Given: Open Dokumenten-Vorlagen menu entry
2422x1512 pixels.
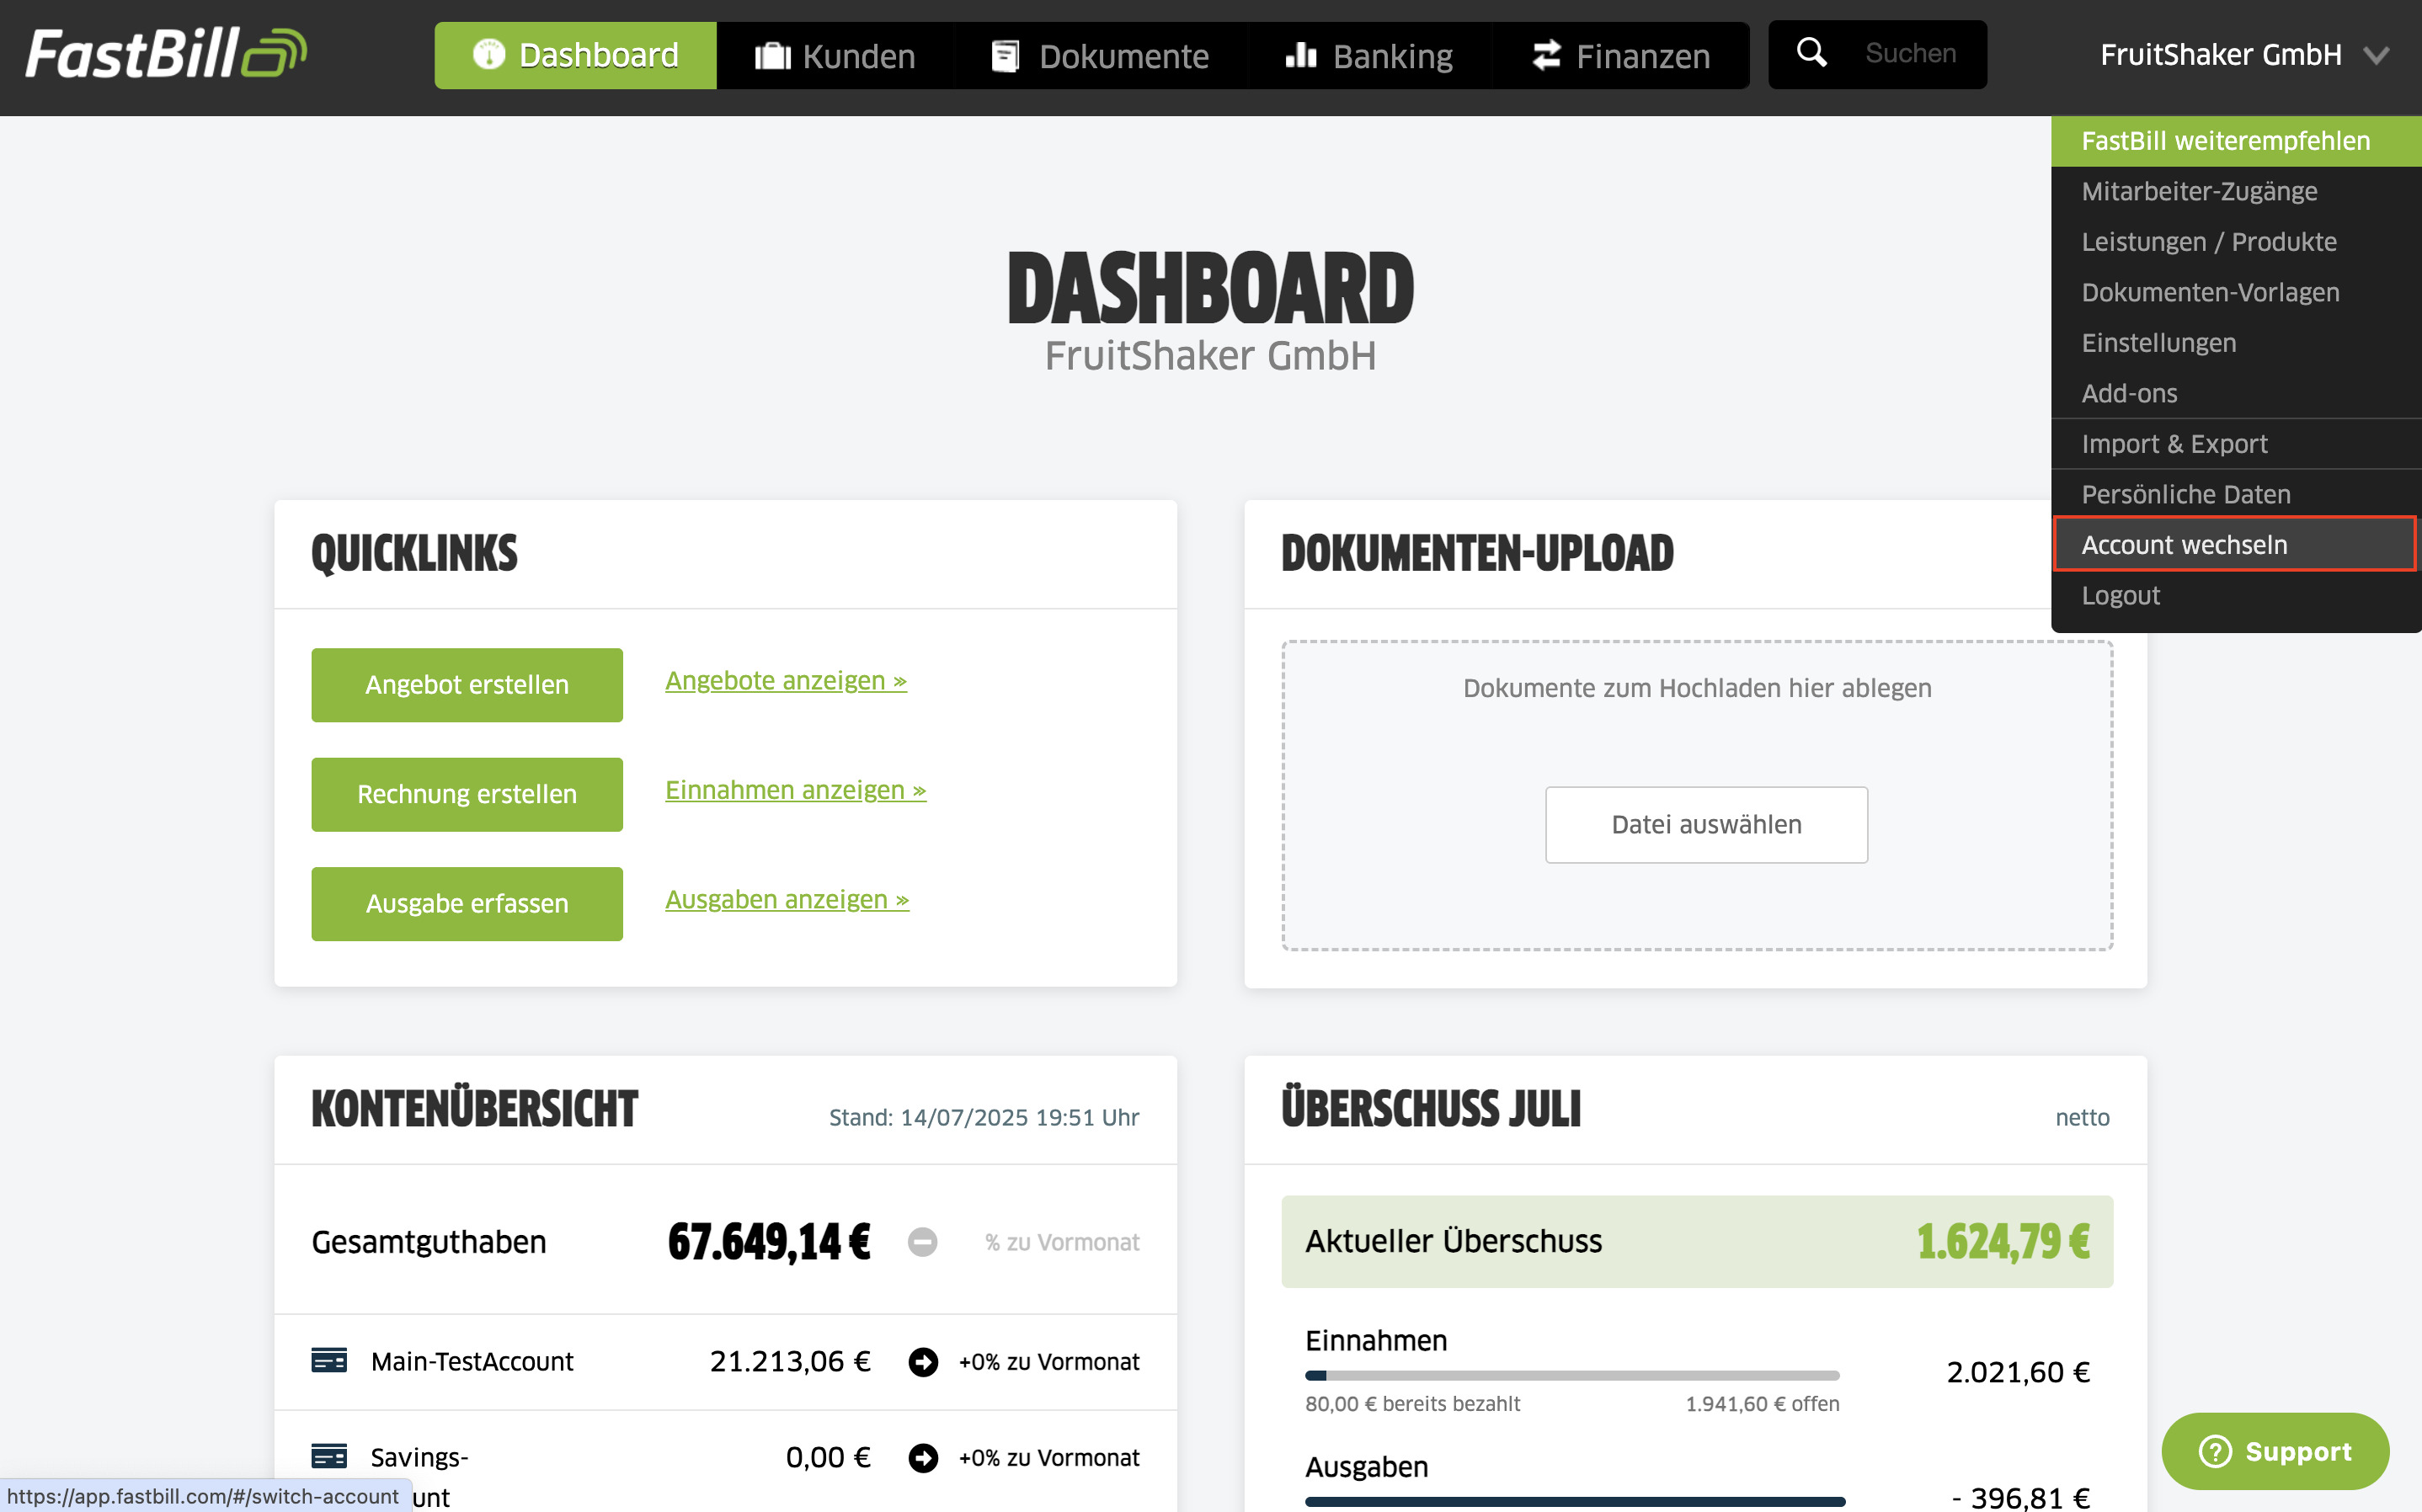Looking at the screenshot, I should coord(2236,292).
